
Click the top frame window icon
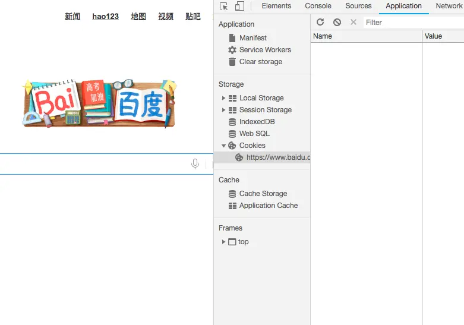(x=232, y=242)
